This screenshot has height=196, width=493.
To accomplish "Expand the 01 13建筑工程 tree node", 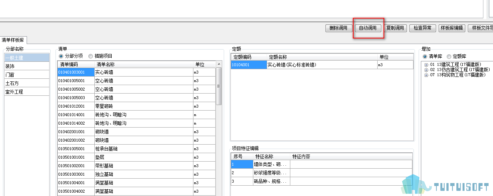I will pyautogui.click(x=426, y=65).
